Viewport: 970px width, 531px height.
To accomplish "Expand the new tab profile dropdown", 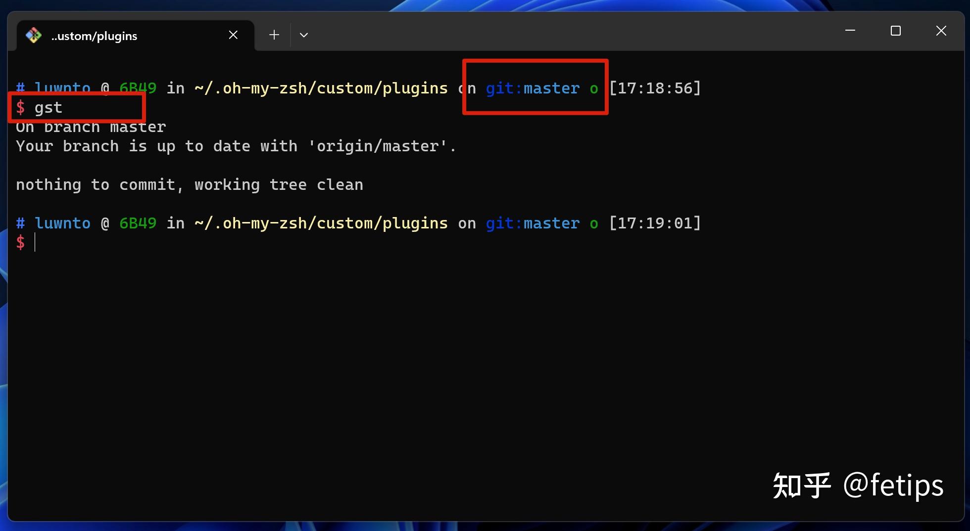I will pyautogui.click(x=304, y=35).
